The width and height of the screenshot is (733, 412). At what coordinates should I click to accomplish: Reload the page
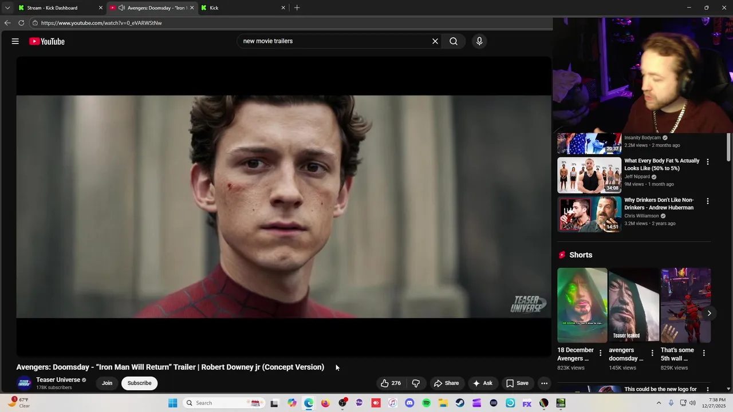pyautogui.click(x=21, y=23)
